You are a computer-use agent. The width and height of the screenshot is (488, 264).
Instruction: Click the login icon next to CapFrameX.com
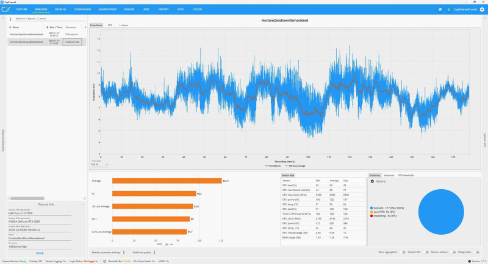coord(448,10)
